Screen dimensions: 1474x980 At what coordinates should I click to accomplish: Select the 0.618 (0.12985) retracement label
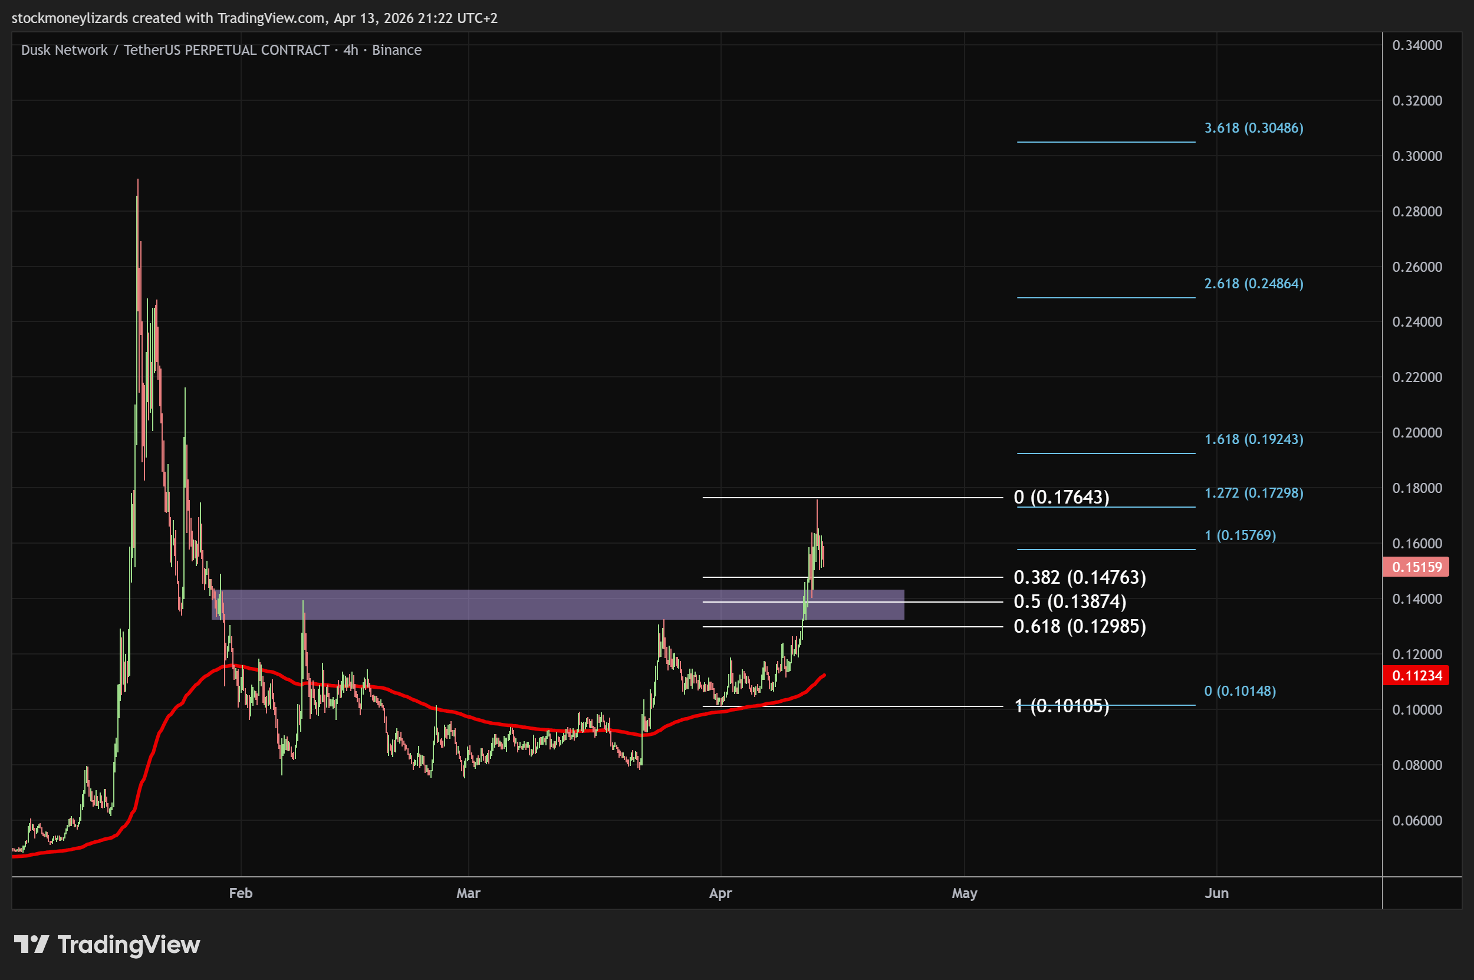(1079, 626)
